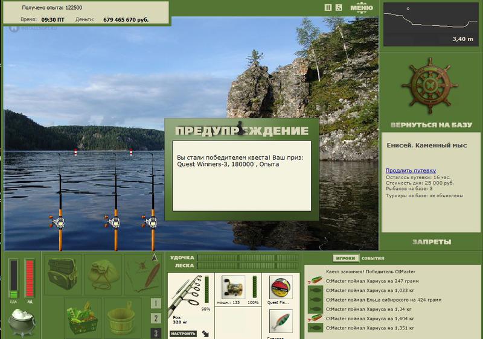The height and width of the screenshot is (339, 483).
Task: Click Турниры на базе: не объявлены text
Action: [x=424, y=195]
